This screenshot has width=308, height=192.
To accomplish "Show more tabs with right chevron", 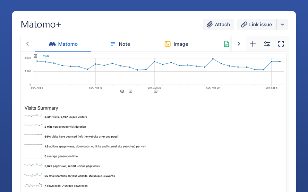I will (x=239, y=44).
